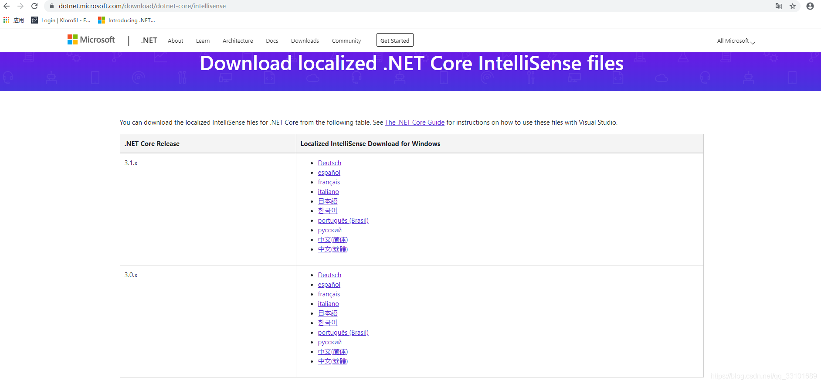The image size is (821, 384).
Task: Download 한국어 files for 3.1.x
Action: (x=327, y=211)
